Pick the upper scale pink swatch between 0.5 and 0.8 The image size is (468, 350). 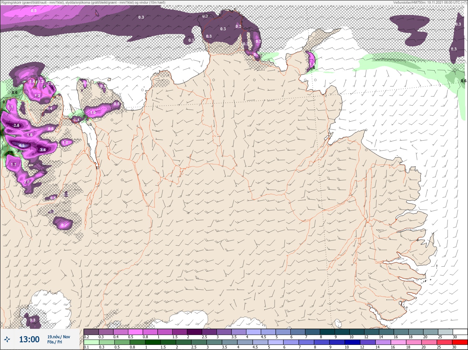point(135,332)
